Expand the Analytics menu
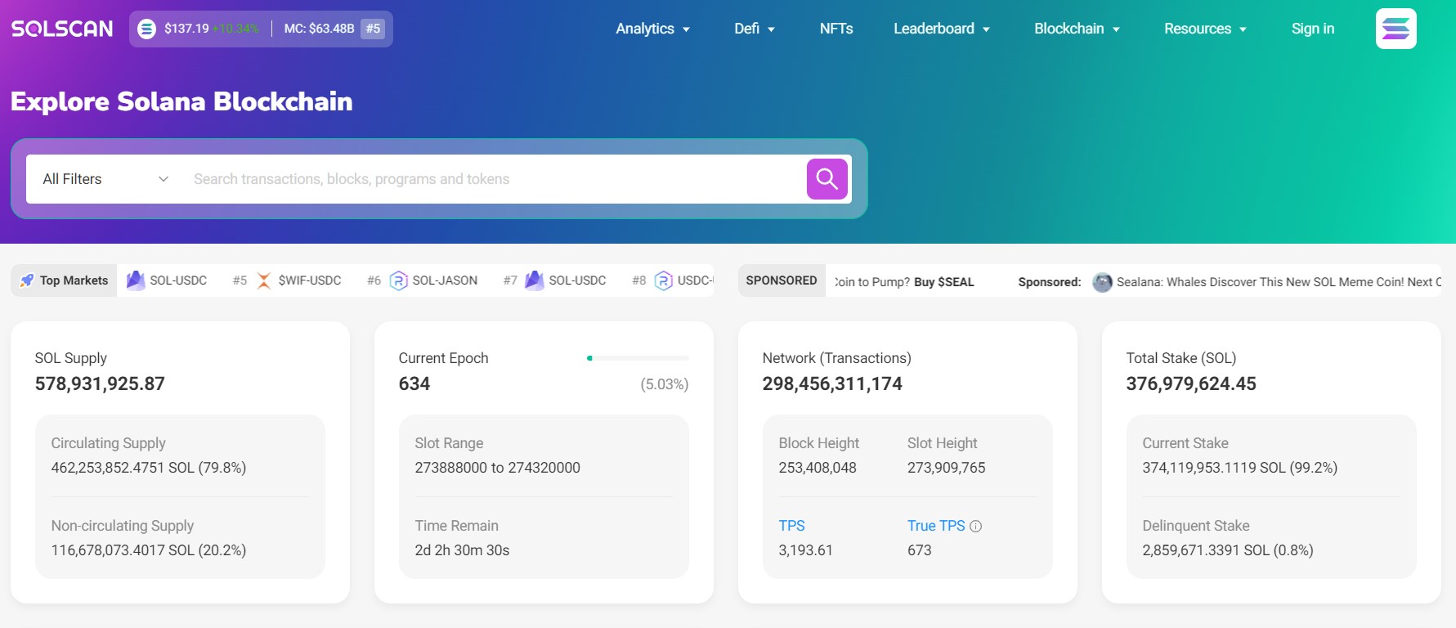Image resolution: width=1456 pixels, height=628 pixels. point(652,29)
